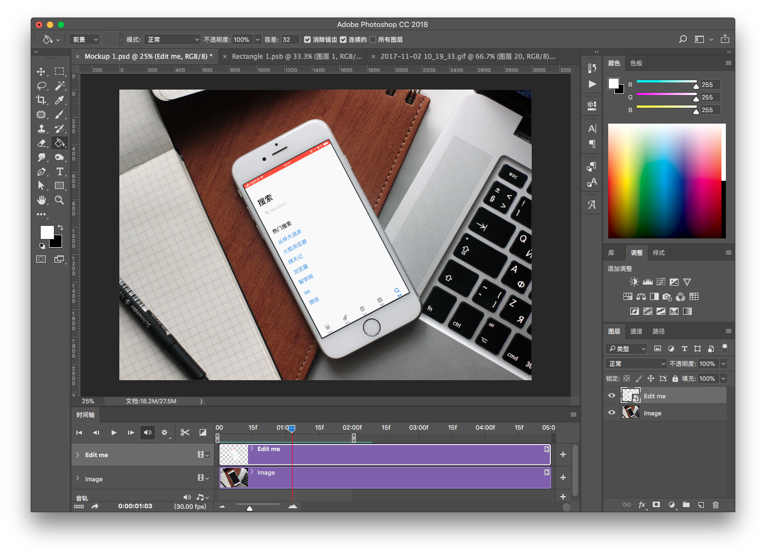Select the Image layer thumbnail
766x556 pixels.
630,413
